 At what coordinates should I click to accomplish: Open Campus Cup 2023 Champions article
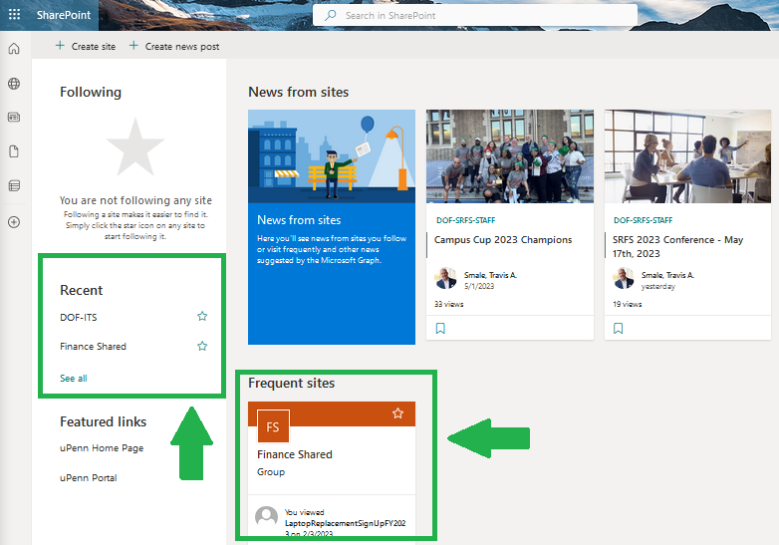(x=503, y=239)
